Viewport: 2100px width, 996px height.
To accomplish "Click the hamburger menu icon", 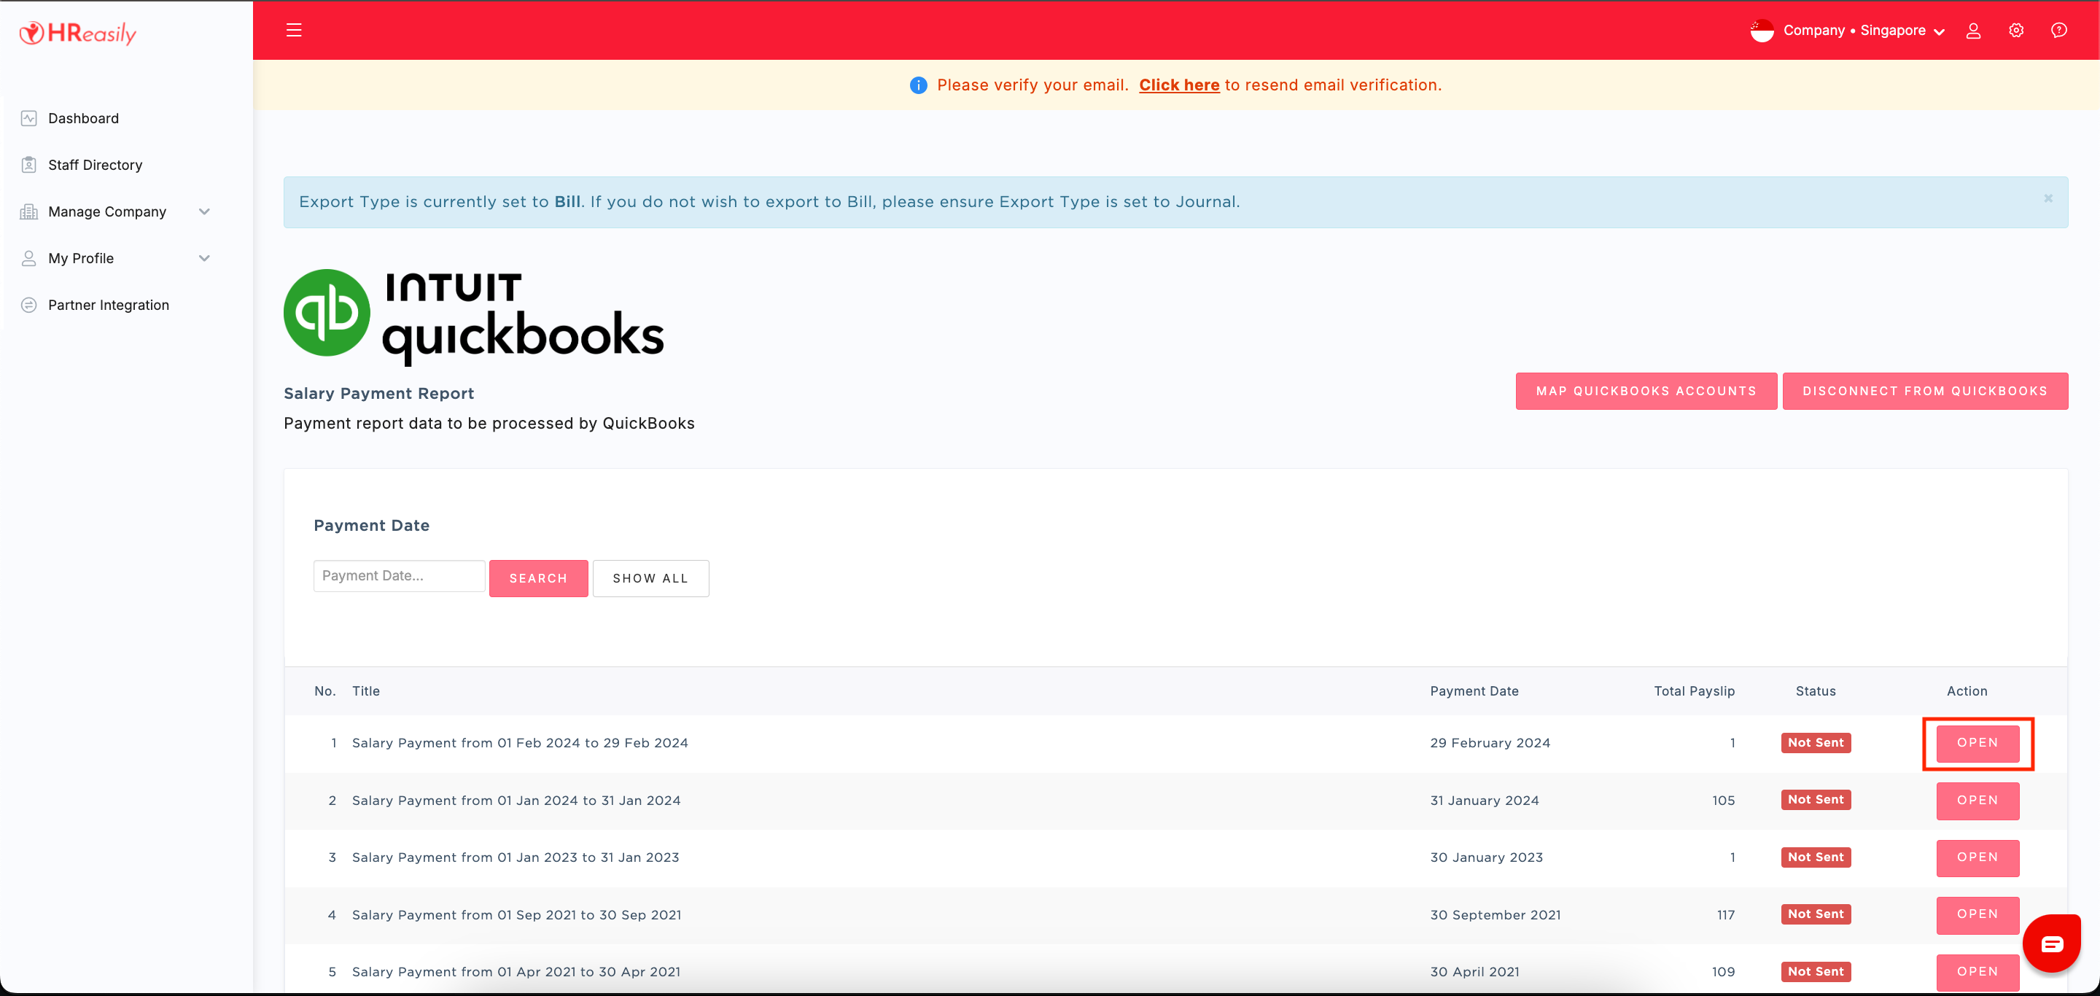I will coord(293,30).
